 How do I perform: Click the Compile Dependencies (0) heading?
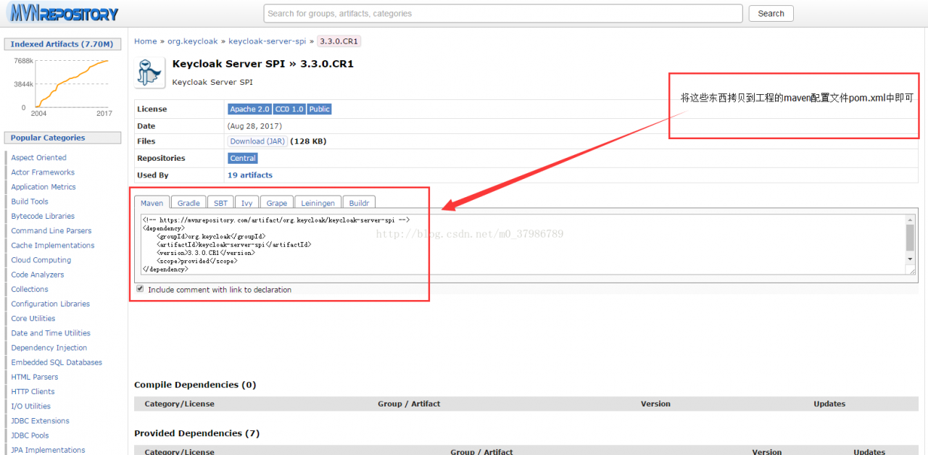[195, 385]
